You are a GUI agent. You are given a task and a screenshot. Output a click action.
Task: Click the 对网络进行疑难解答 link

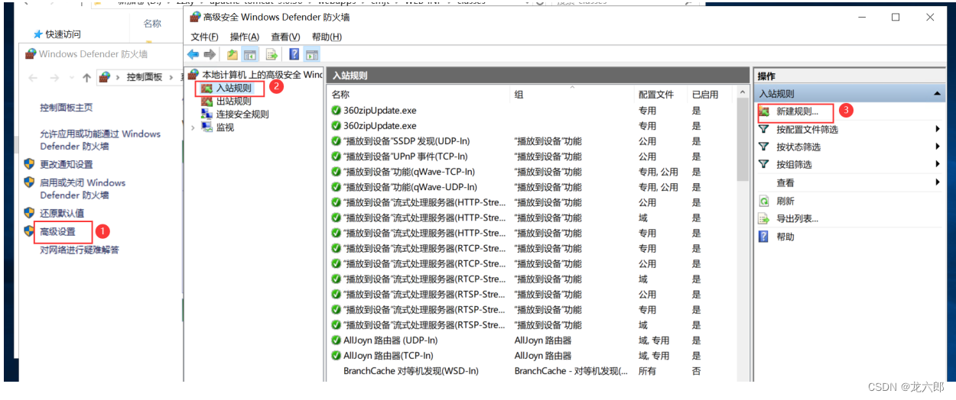(80, 250)
